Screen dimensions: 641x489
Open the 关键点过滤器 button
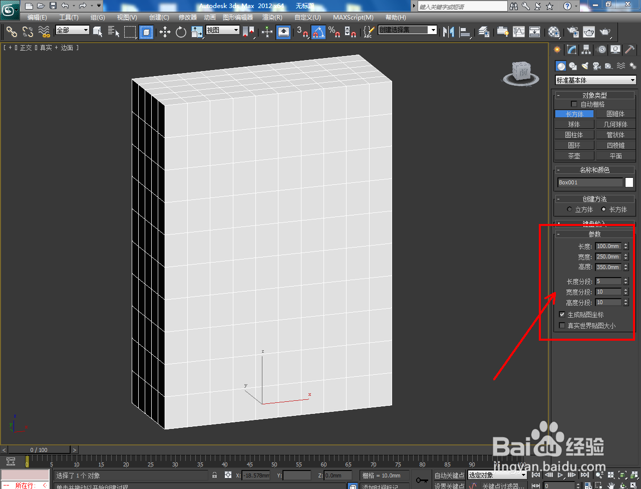point(503,486)
